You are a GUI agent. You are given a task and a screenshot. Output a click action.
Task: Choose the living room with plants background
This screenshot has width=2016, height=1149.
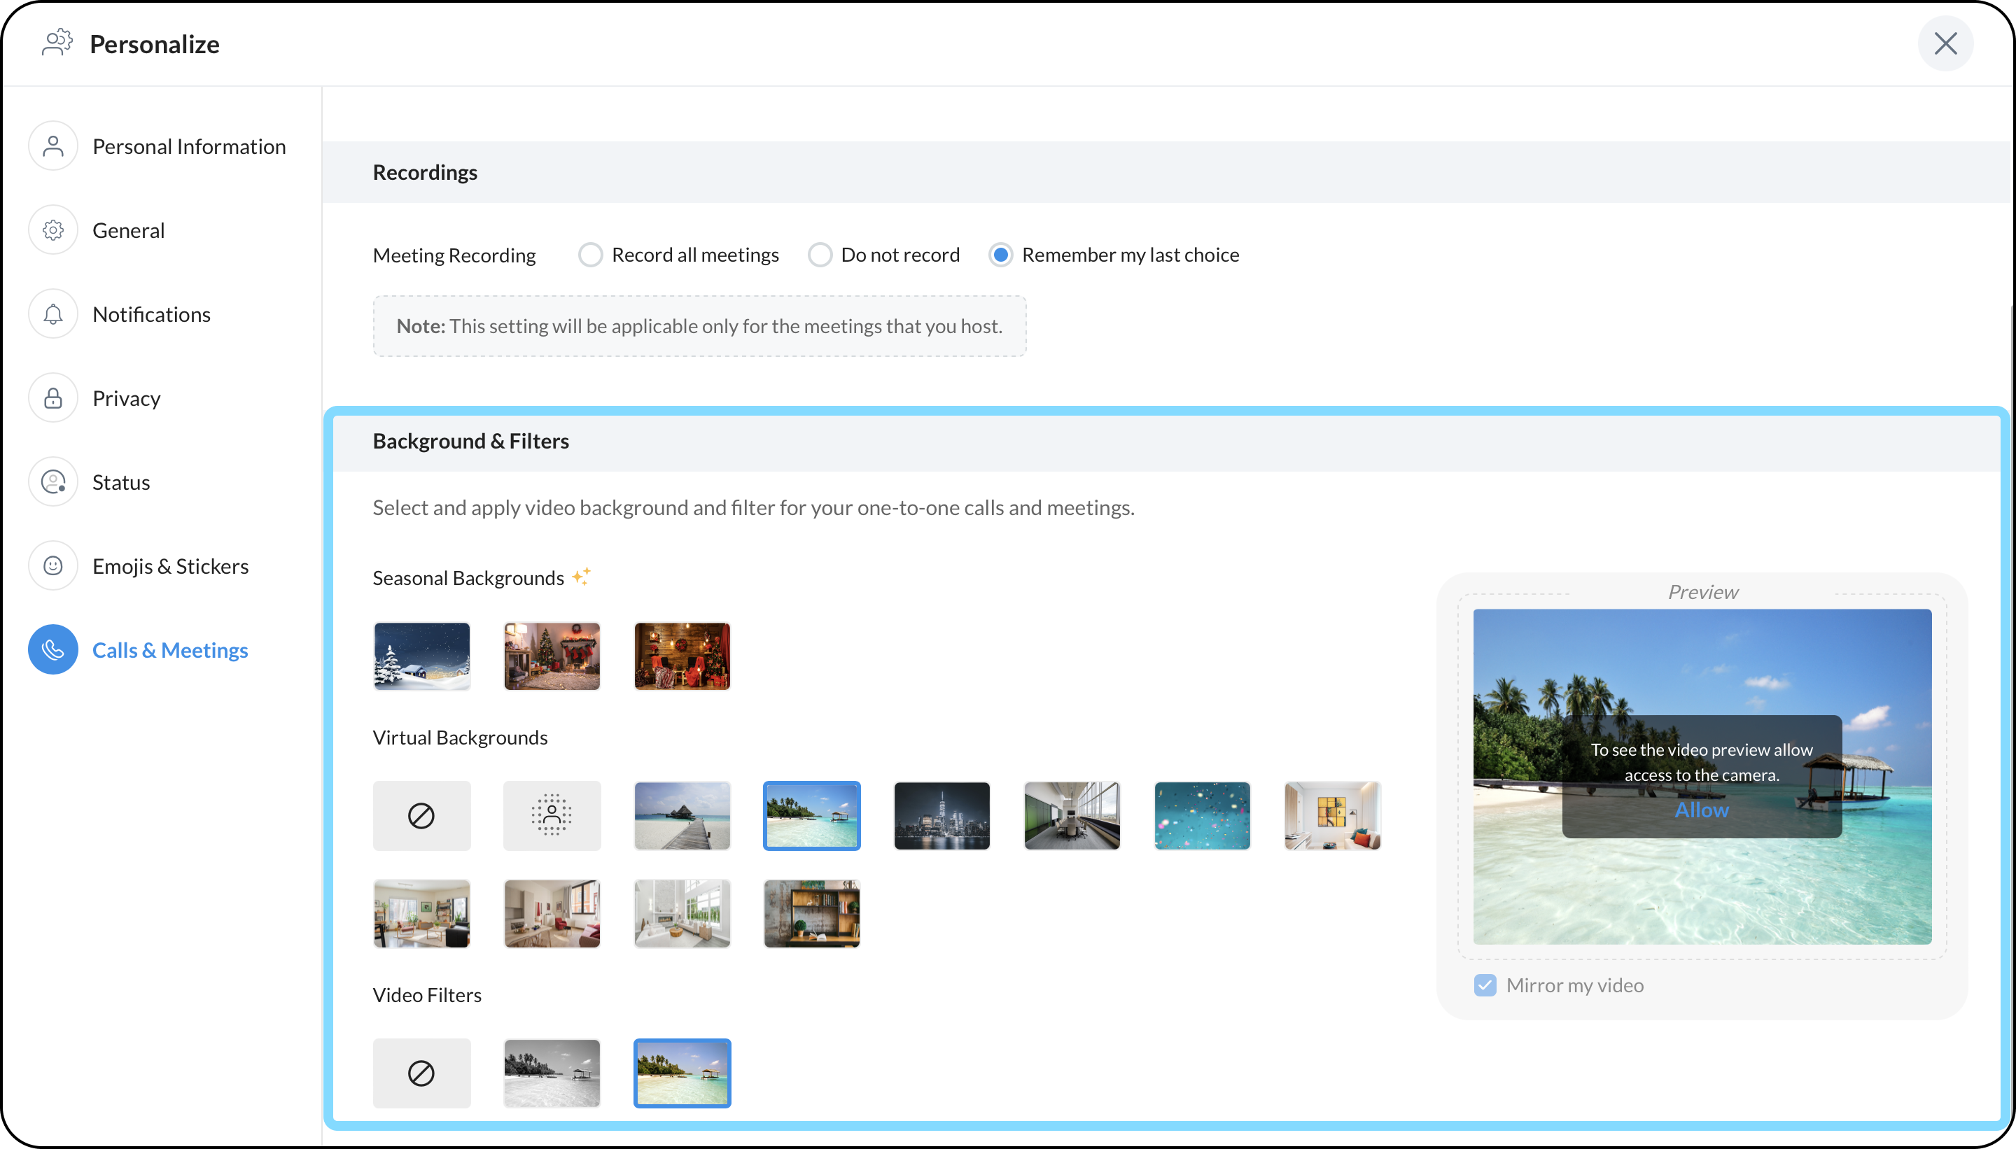(421, 914)
